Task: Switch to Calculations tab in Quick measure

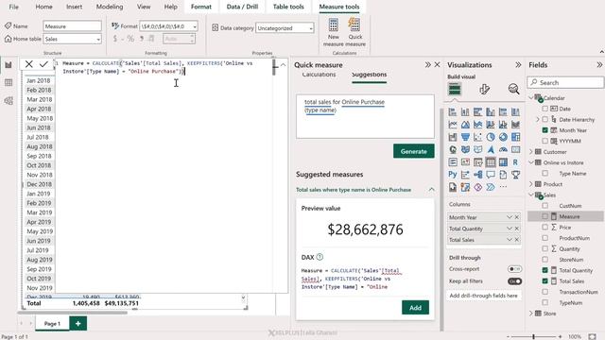Action: pyautogui.click(x=319, y=75)
